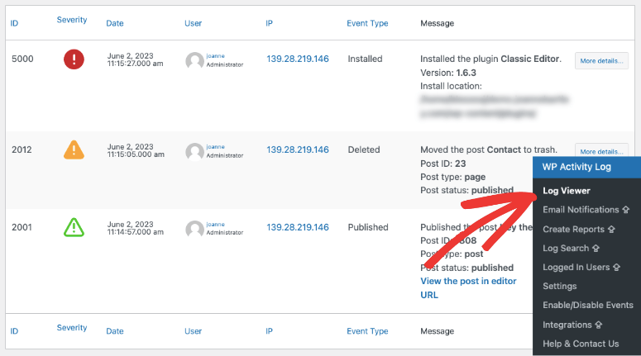
Task: Click the upgrade icon next to Integrations
Action: point(599,325)
